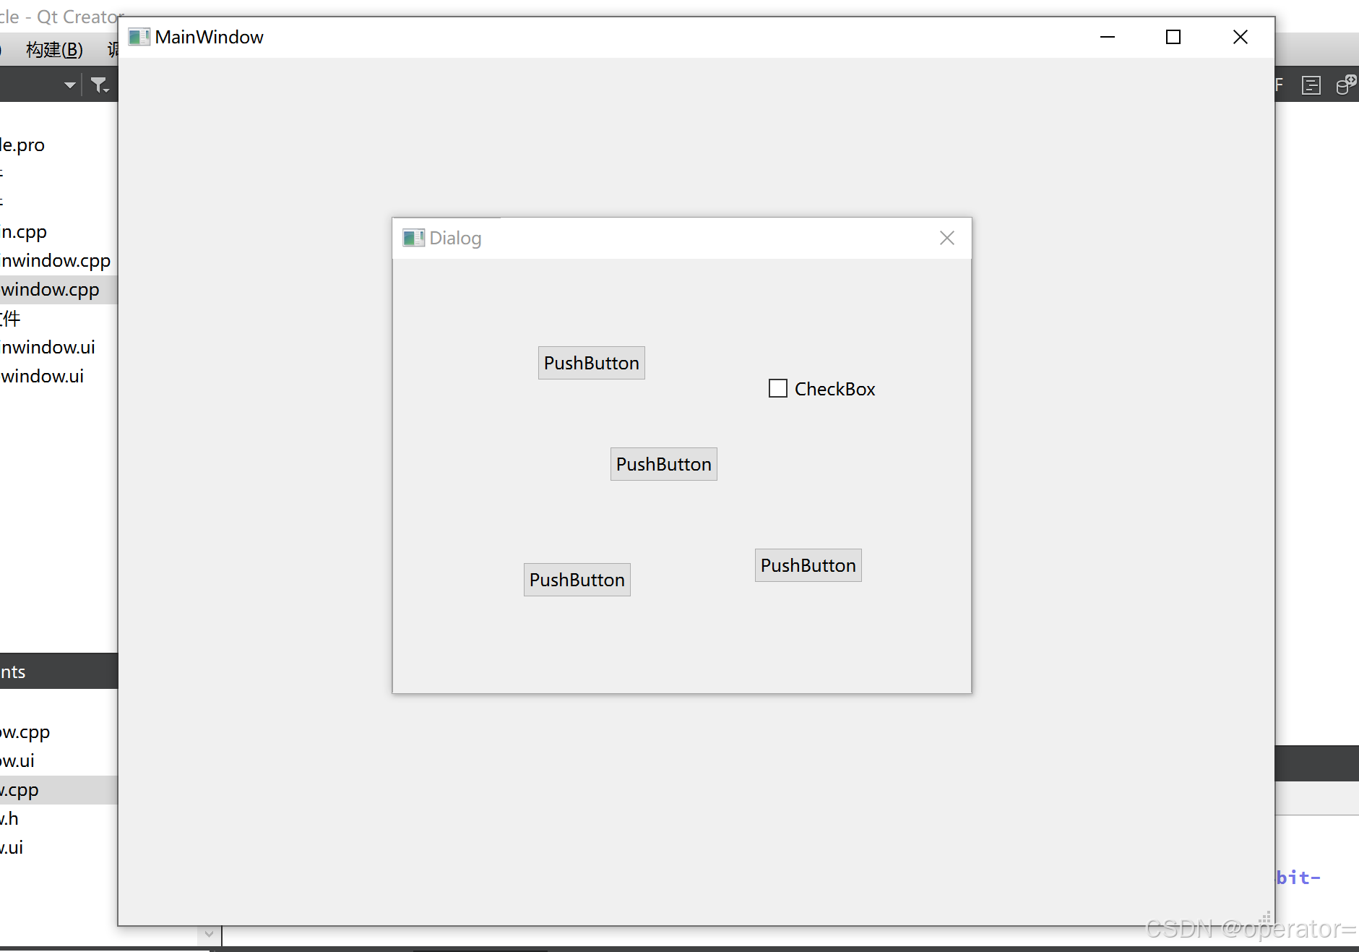Close the Dialog window
Screen dimensions: 1359x952
(x=947, y=238)
